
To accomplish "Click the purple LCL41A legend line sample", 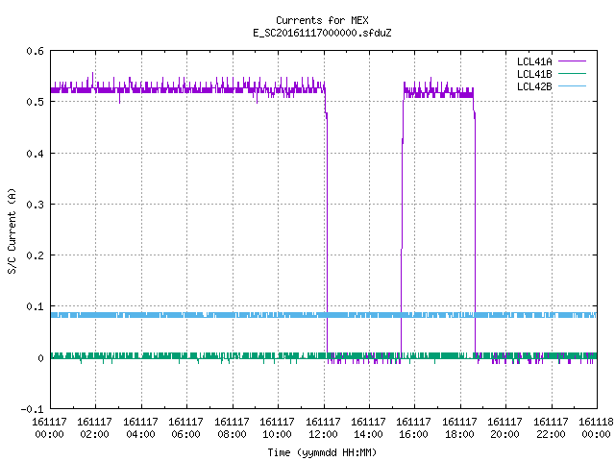I will coord(572,61).
